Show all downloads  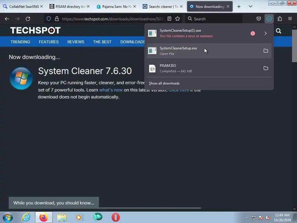(x=164, y=83)
